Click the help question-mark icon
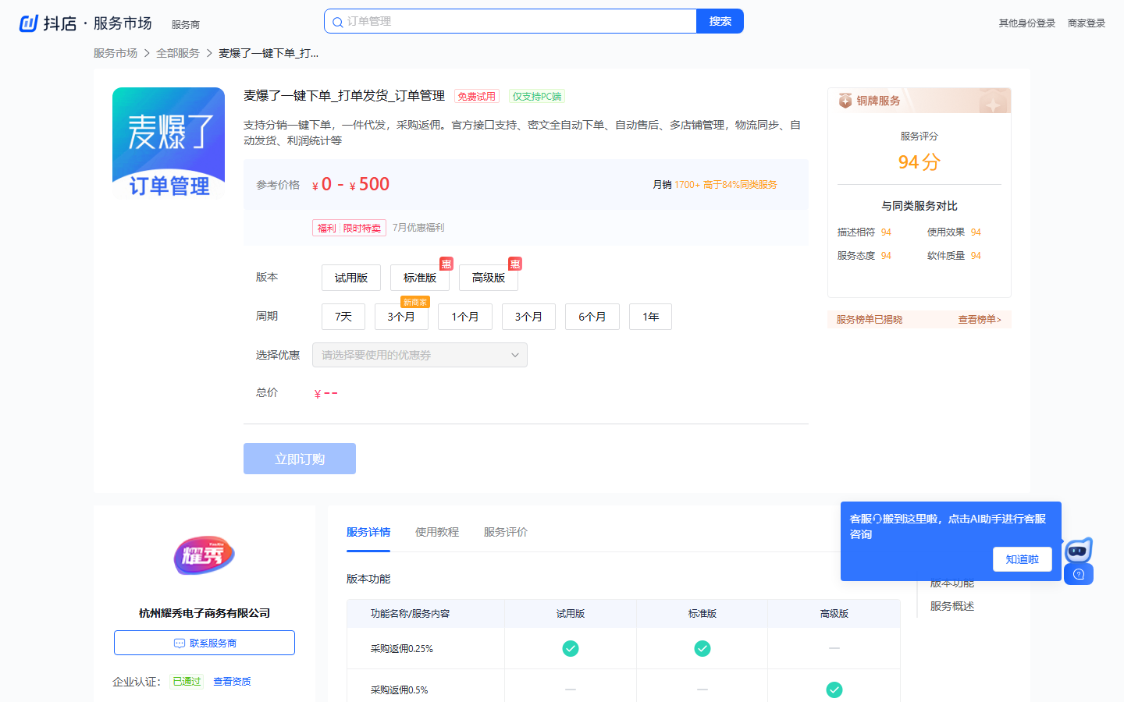 pos(1079,574)
